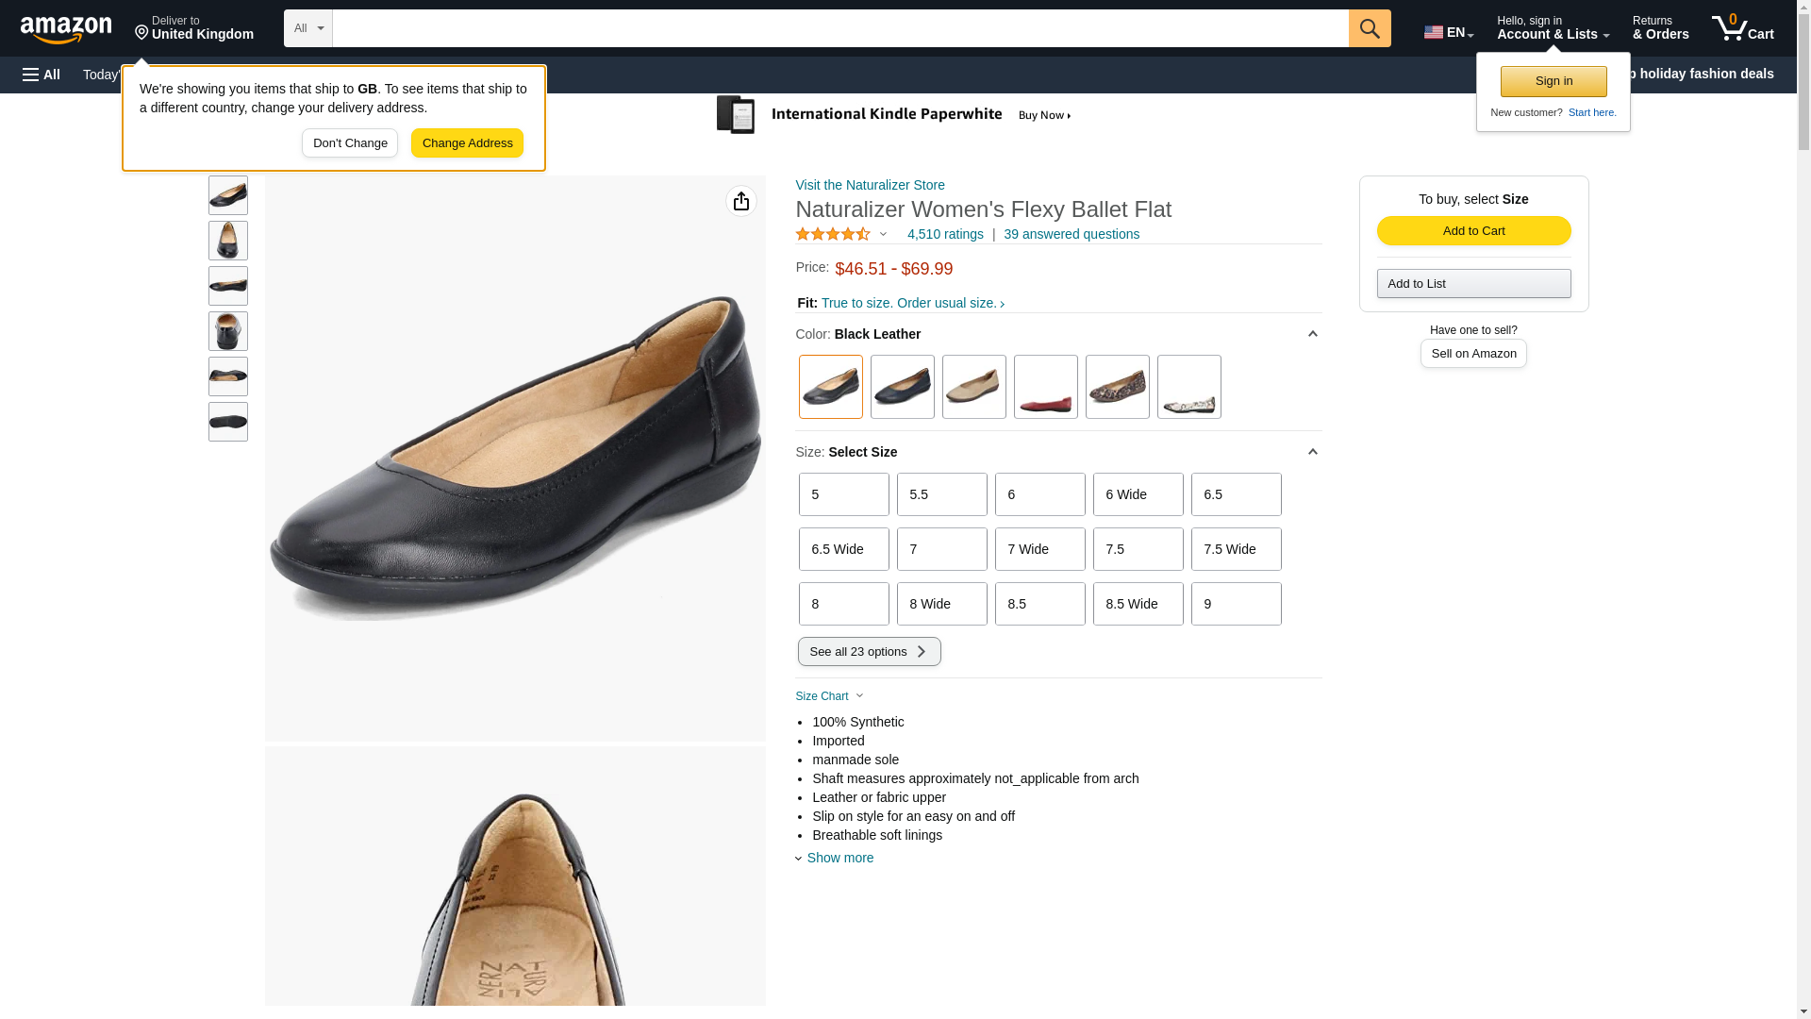Focus the Amazon search input field

coord(840,28)
